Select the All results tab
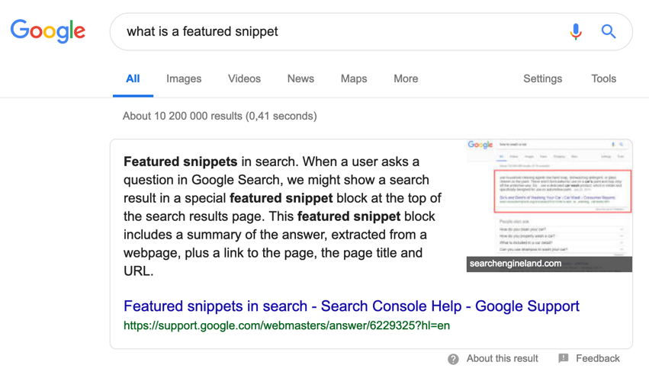Viewport: 649px width, 381px height. tap(133, 78)
